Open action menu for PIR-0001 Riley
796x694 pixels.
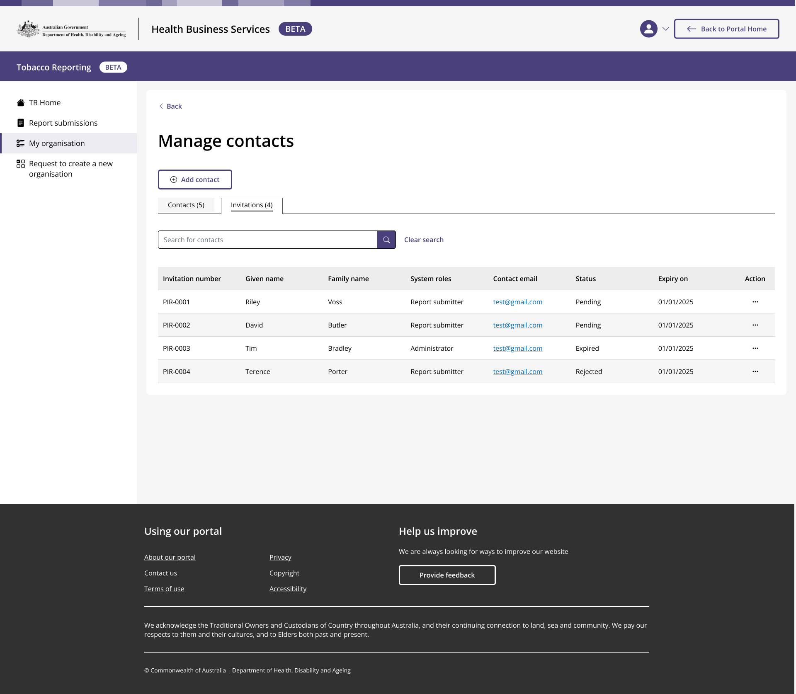coord(755,302)
